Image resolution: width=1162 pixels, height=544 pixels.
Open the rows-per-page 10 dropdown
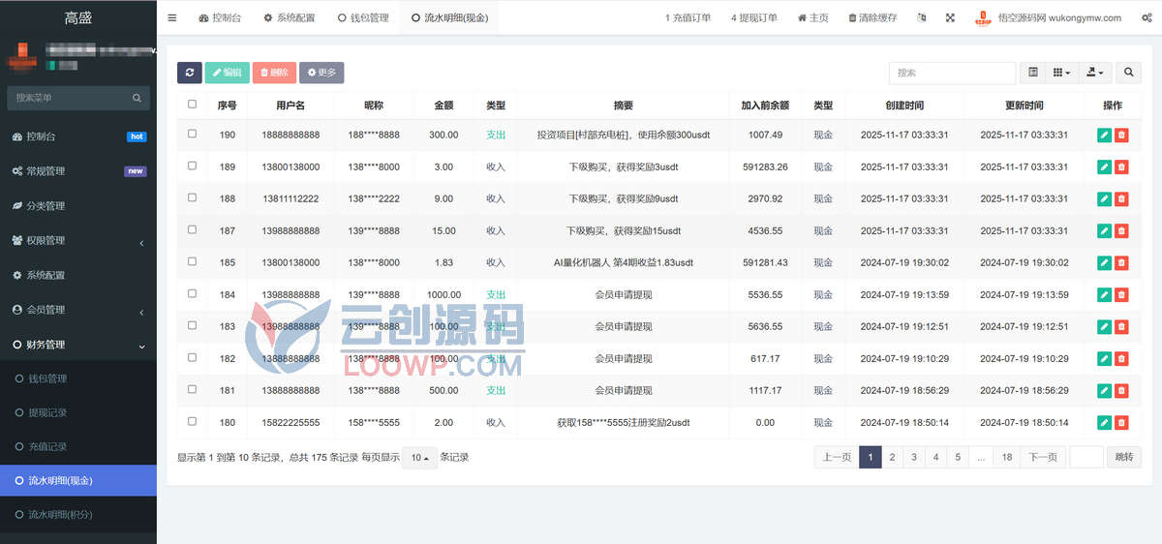tap(420, 458)
